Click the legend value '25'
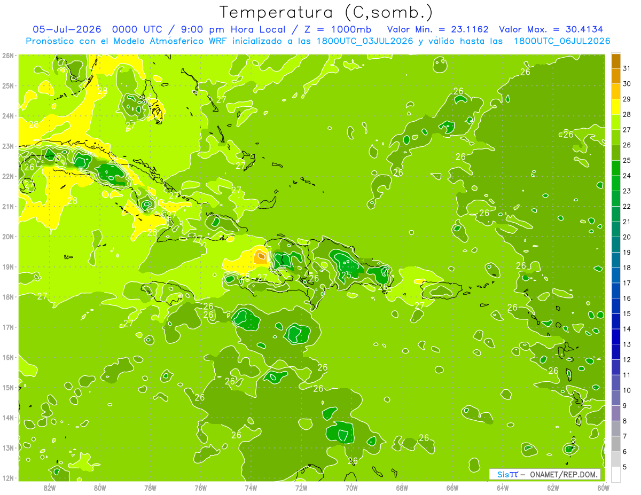 tap(627, 160)
